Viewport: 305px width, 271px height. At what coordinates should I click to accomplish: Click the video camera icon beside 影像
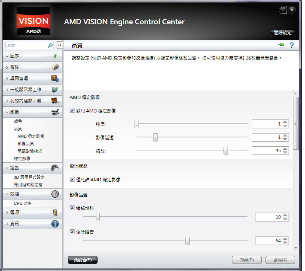click(56, 111)
